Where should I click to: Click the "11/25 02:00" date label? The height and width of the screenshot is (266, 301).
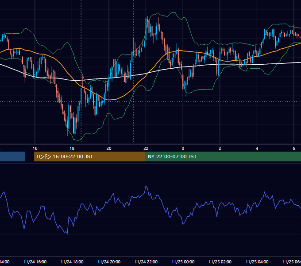220,262
